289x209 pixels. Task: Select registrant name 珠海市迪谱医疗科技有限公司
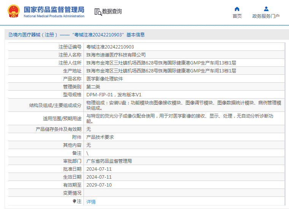(116, 55)
